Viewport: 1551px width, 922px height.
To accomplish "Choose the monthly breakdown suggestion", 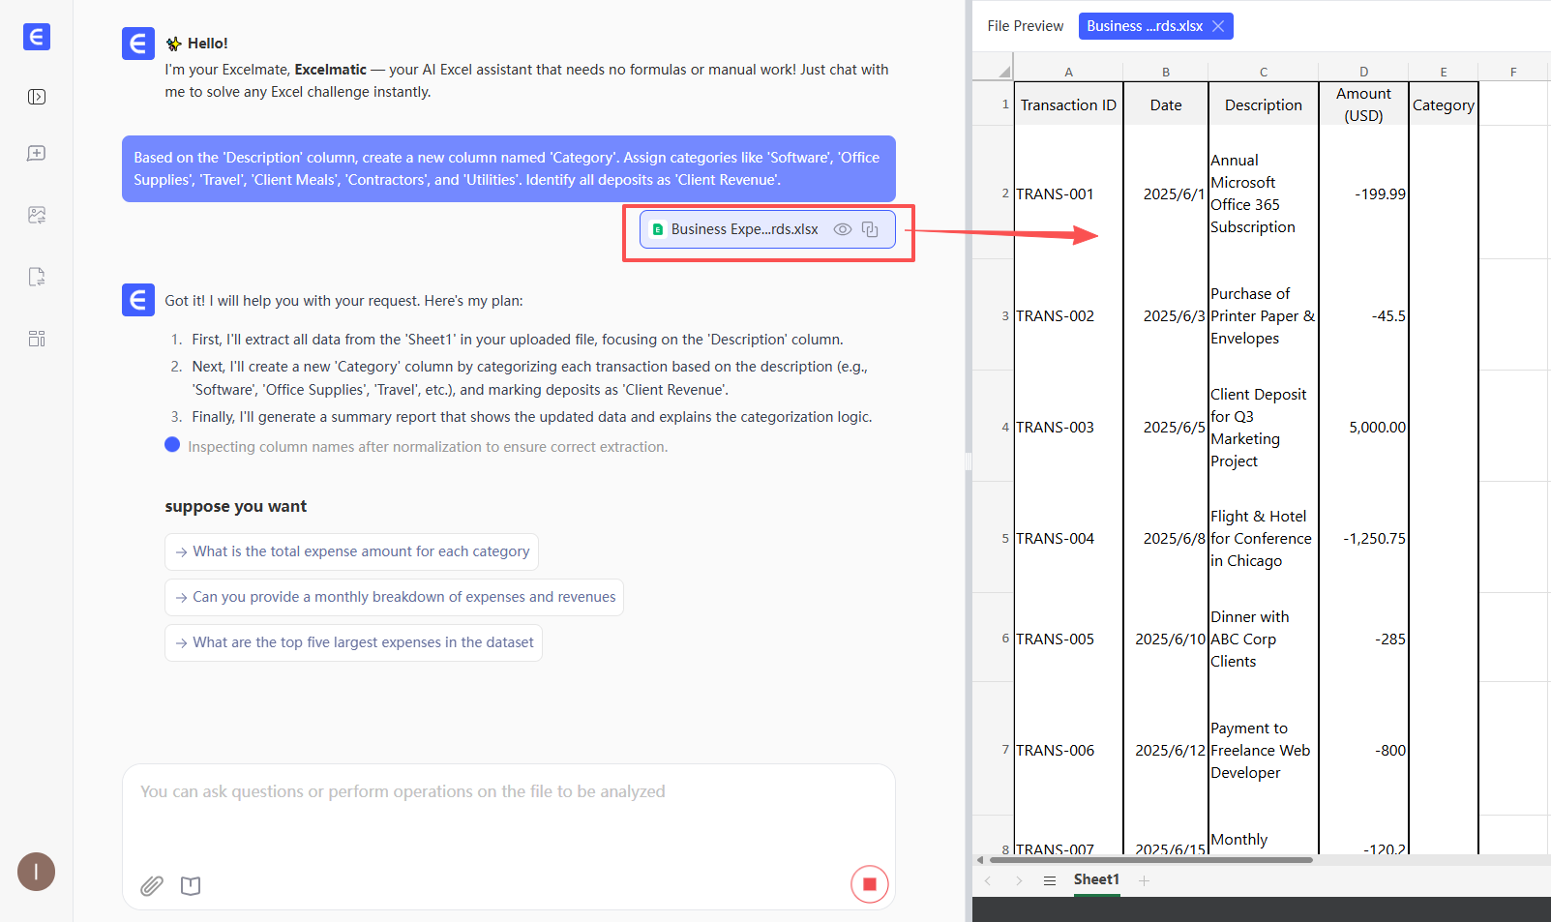I will [394, 597].
